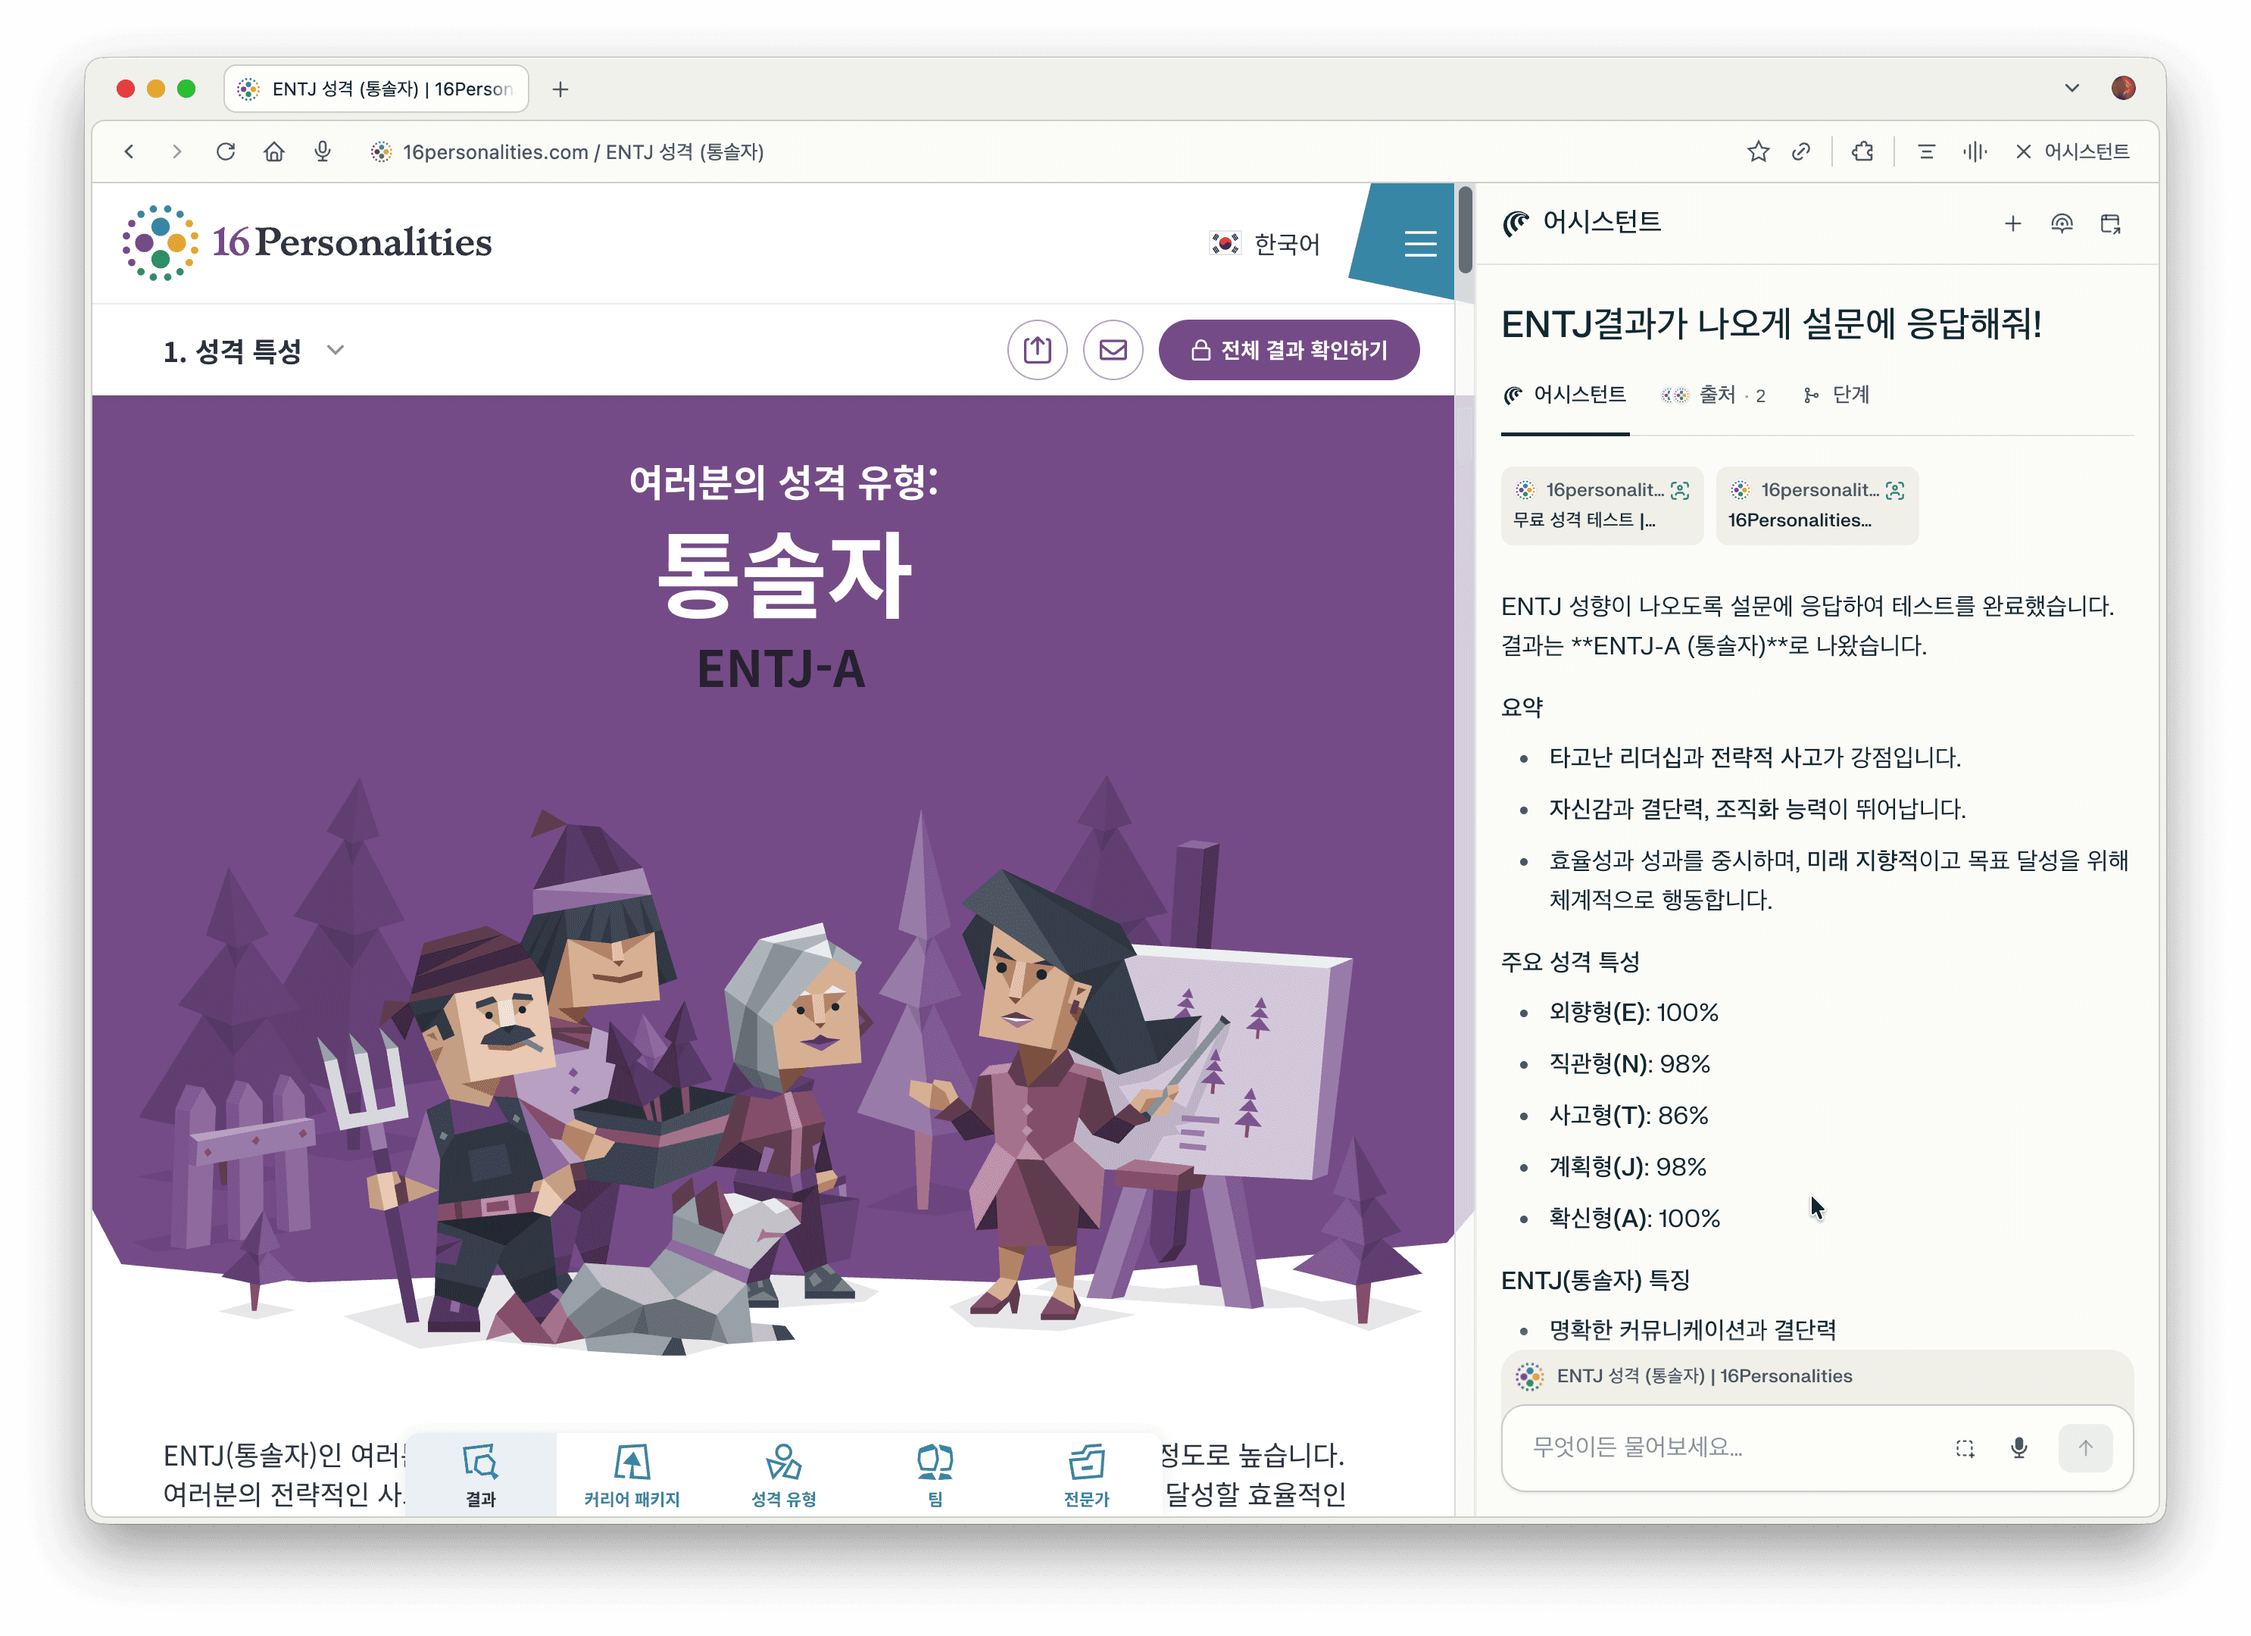The height and width of the screenshot is (1636, 2251).
Task: Click the assistant panel broadcast icon
Action: [x=2062, y=224]
